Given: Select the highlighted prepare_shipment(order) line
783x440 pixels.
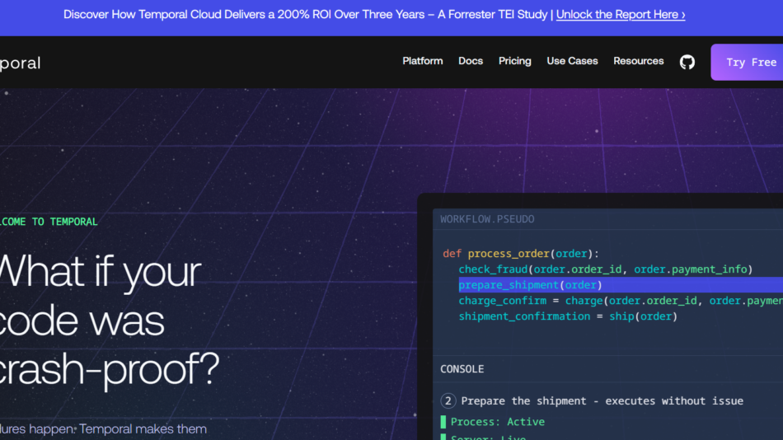Looking at the screenshot, I should pyautogui.click(x=530, y=285).
